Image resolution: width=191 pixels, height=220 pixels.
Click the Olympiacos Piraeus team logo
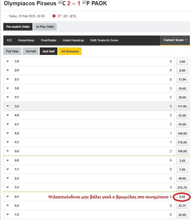click(62, 3)
